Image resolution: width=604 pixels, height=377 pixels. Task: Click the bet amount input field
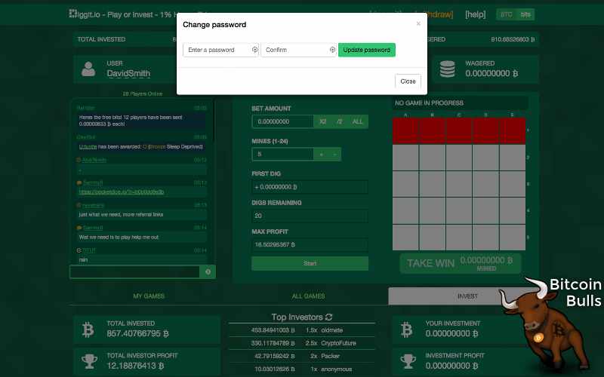[x=282, y=121]
